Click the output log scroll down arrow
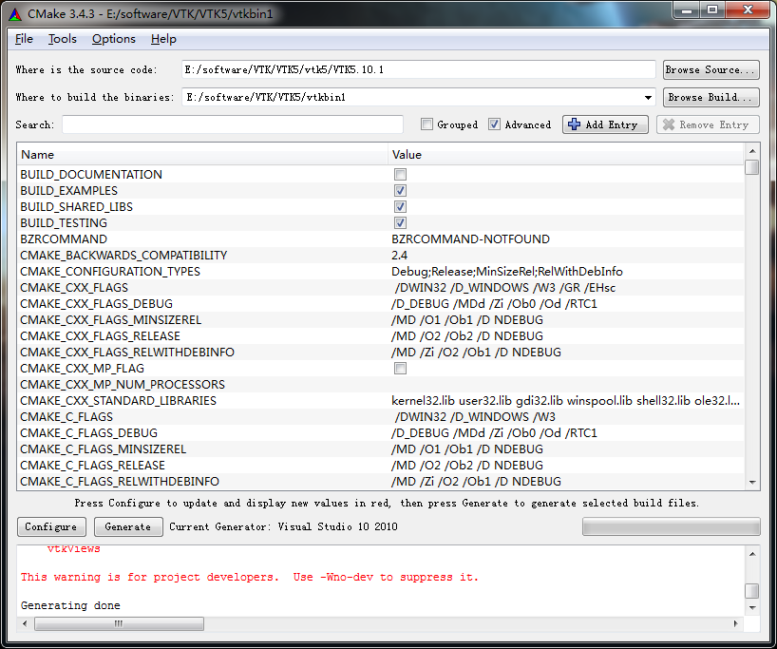 click(751, 608)
